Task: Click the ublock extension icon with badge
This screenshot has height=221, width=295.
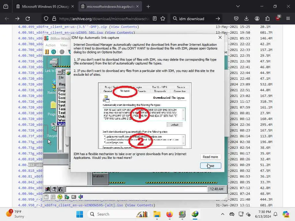Action: coord(278,18)
